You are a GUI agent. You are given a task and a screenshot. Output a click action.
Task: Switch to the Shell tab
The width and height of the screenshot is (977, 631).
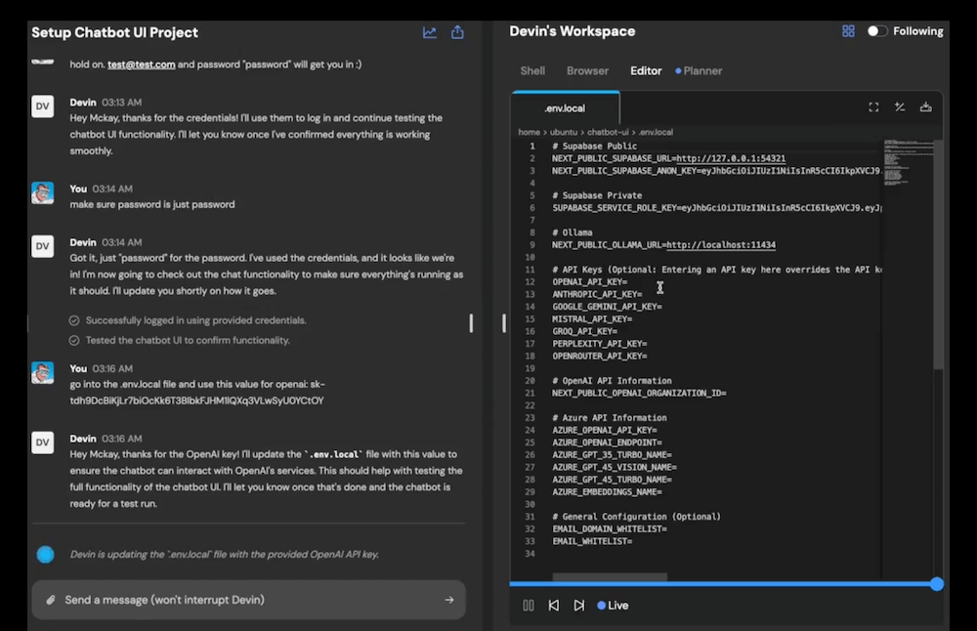point(532,71)
